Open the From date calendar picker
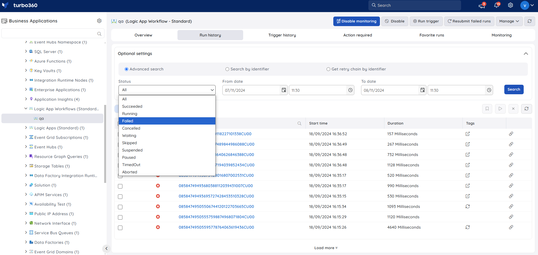538x255 pixels. tap(284, 90)
